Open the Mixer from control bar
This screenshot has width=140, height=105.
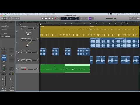[16, 18]
